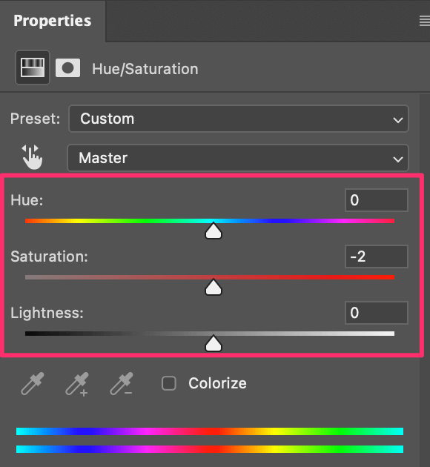The image size is (430, 467).
Task: Open the Properties panel menu icon
Action: click(424, 21)
